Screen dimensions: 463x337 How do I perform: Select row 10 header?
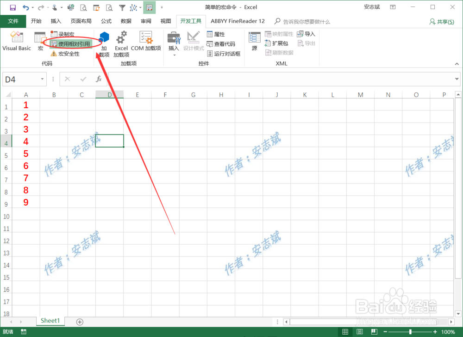[6, 216]
